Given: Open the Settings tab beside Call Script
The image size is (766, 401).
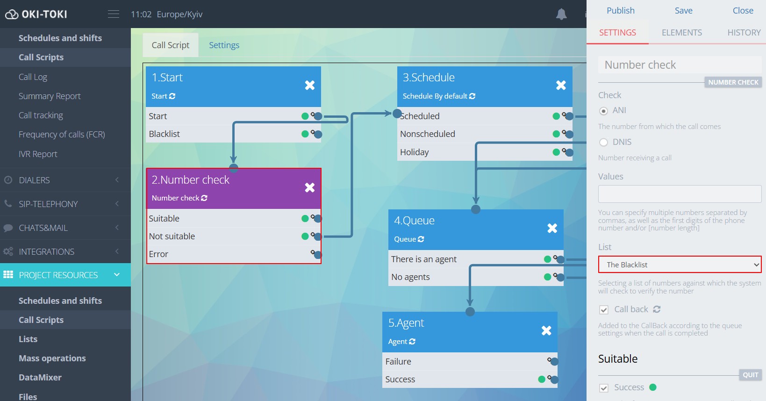Looking at the screenshot, I should pyautogui.click(x=224, y=45).
